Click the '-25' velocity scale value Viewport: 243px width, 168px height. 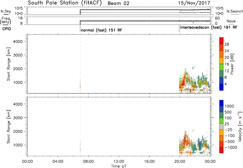(x=228, y=130)
